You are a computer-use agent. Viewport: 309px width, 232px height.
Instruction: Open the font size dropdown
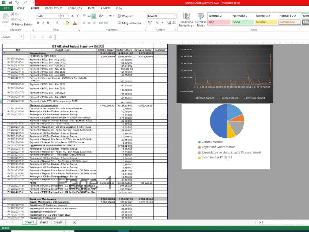point(68,16)
